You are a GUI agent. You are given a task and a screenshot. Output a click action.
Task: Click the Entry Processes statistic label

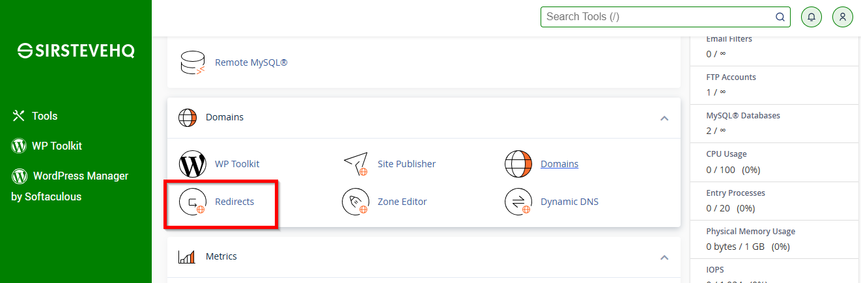(x=735, y=193)
